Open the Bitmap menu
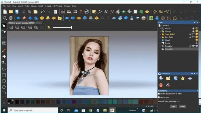The height and width of the screenshot is (113, 201). [x=34, y=6]
